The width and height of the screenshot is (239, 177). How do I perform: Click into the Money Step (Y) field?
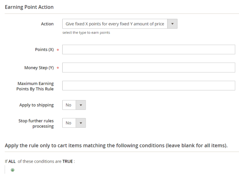tap(148, 68)
